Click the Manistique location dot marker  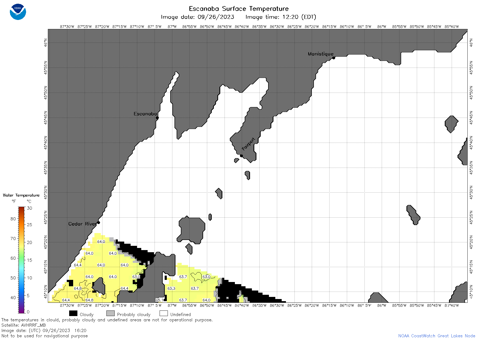(x=334, y=58)
